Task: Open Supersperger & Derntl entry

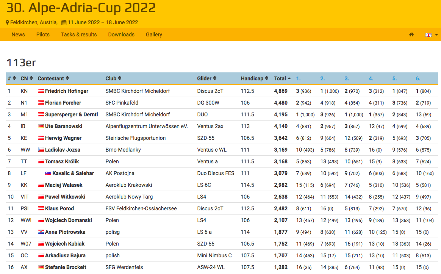Action: point(72,114)
